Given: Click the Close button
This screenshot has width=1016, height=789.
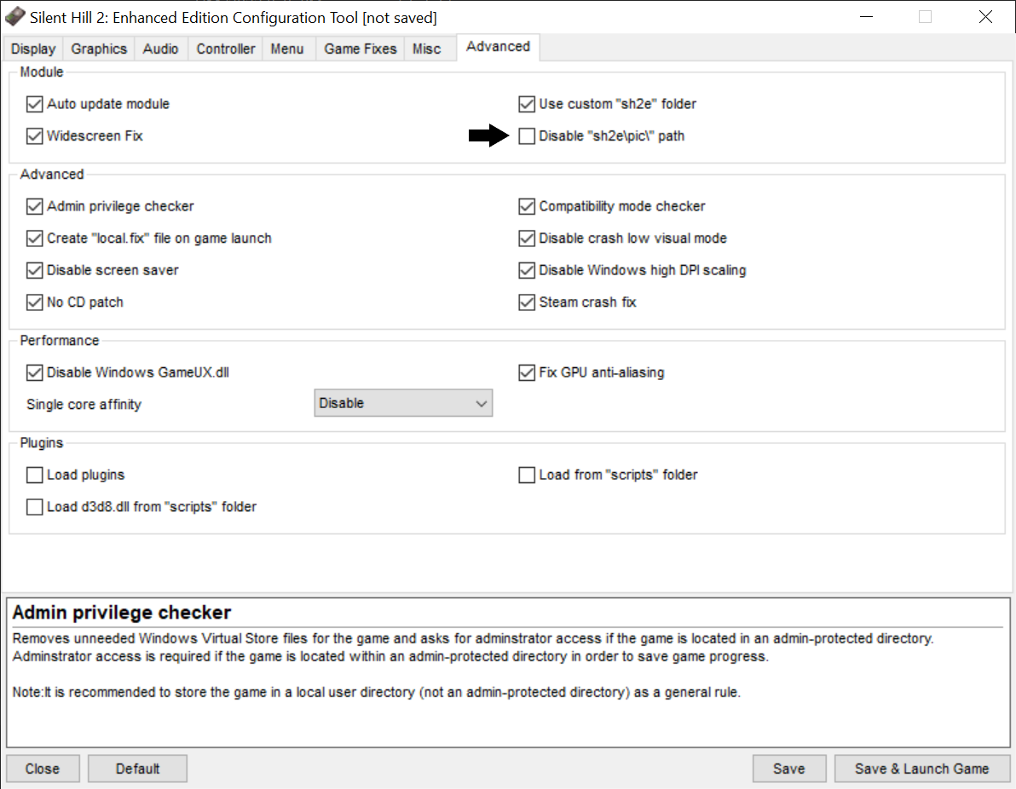Looking at the screenshot, I should click(x=43, y=769).
